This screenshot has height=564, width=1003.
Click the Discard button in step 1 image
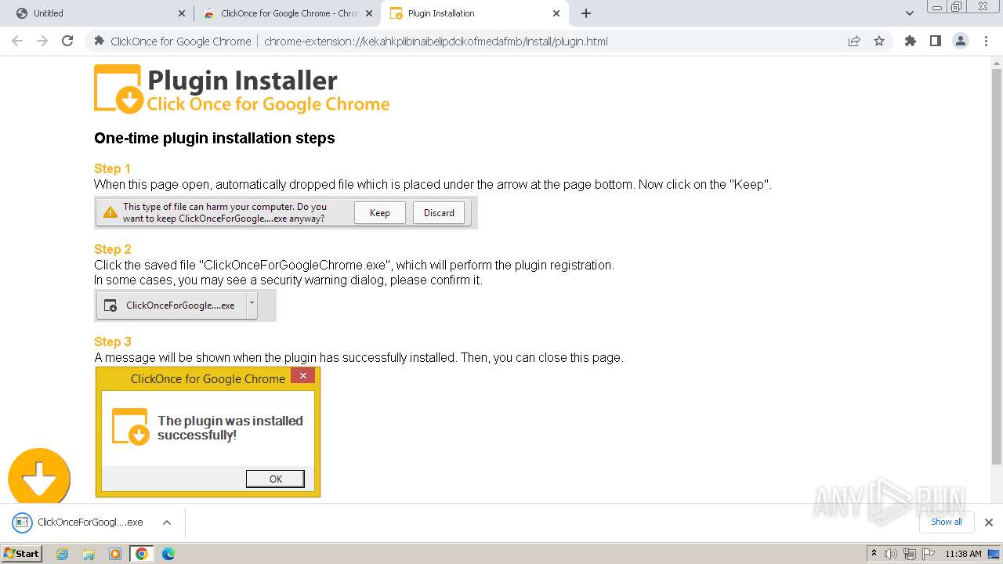click(x=439, y=212)
